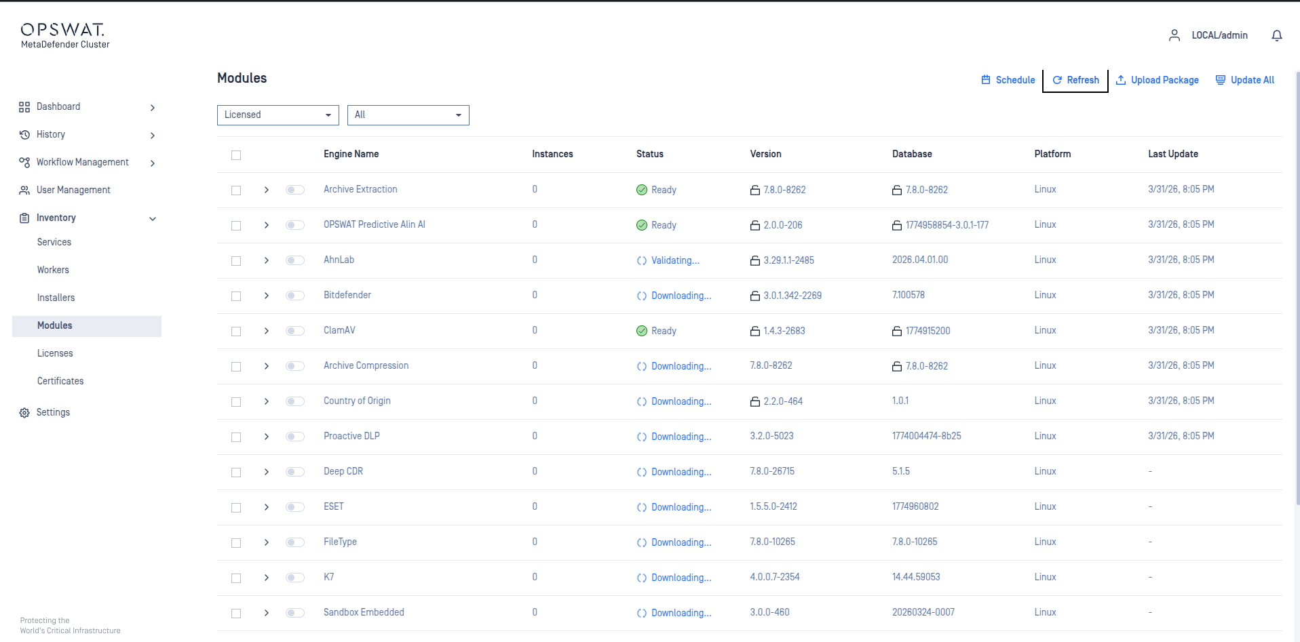This screenshot has width=1300, height=642.
Task: Click the Upload Package upload icon
Action: point(1121,80)
